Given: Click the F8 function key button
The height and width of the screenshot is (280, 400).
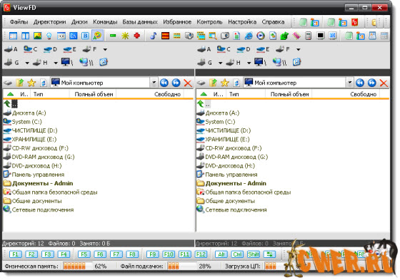Looking at the screenshot, I should click(132, 254).
